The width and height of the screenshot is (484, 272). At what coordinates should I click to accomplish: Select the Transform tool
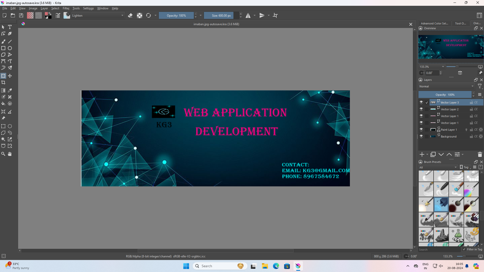pos(3,76)
